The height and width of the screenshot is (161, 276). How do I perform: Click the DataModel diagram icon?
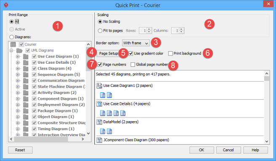(x=99, y=122)
